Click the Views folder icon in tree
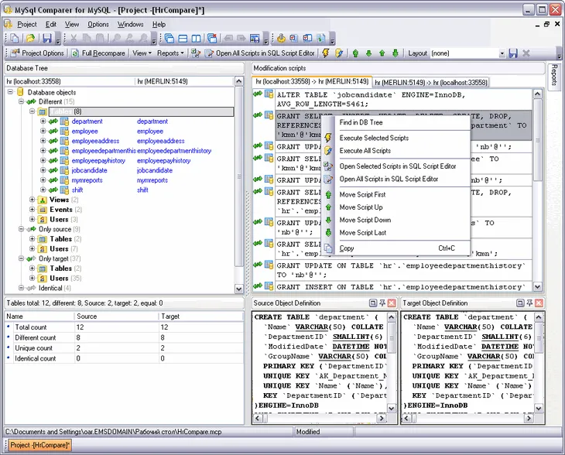 point(42,200)
